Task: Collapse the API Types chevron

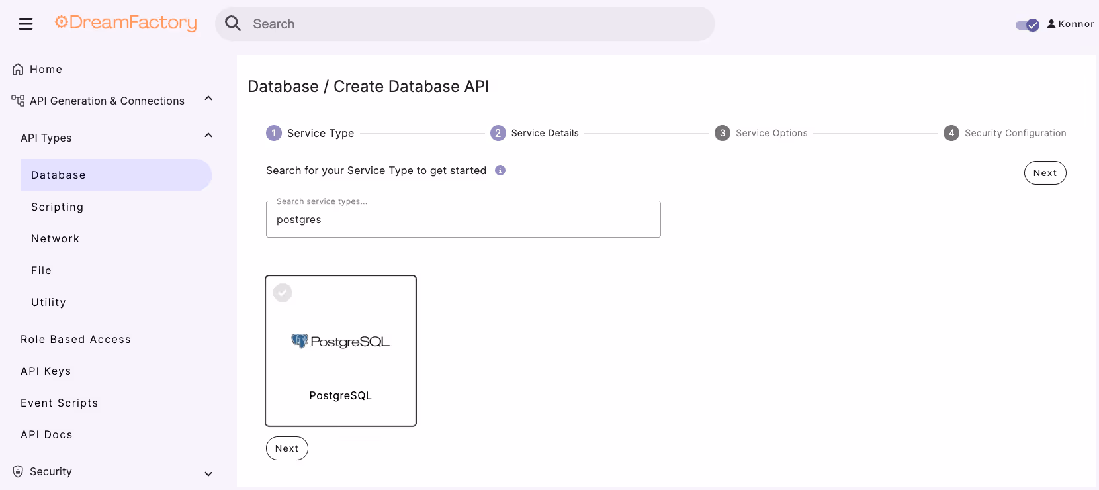Action: coord(208,136)
